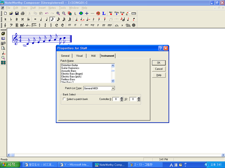225x168 pixels.
Task: Click the Zoom In magnifier icon
Action: (58, 13)
